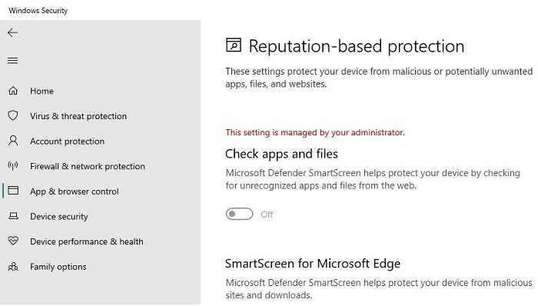The image size is (538, 306).
Task: Go to Account protection section
Action: pos(68,141)
